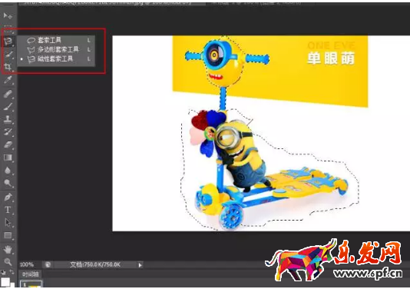This screenshot has width=410, height=289.
Task: Select the Path Selection tool
Action: (x=8, y=222)
